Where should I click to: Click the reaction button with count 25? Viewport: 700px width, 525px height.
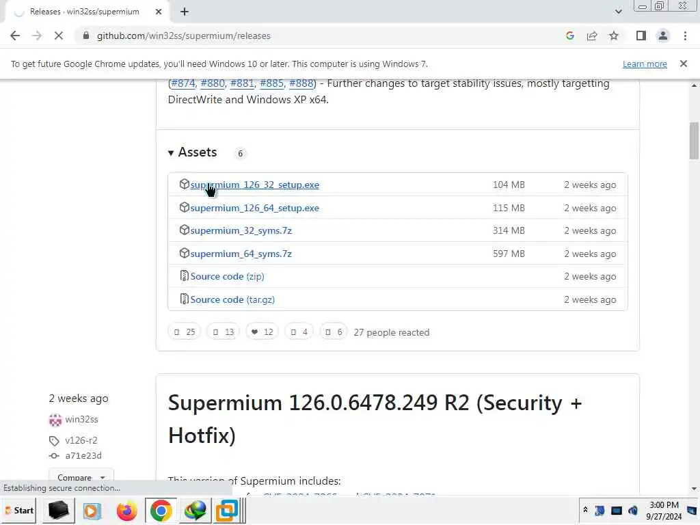185,332
